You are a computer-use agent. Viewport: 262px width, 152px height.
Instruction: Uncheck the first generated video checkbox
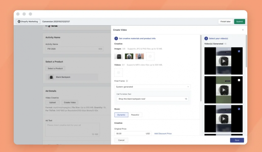click(x=239, y=51)
